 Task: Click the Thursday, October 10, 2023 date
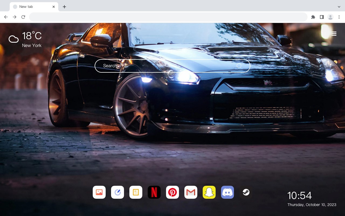pyautogui.click(x=312, y=205)
